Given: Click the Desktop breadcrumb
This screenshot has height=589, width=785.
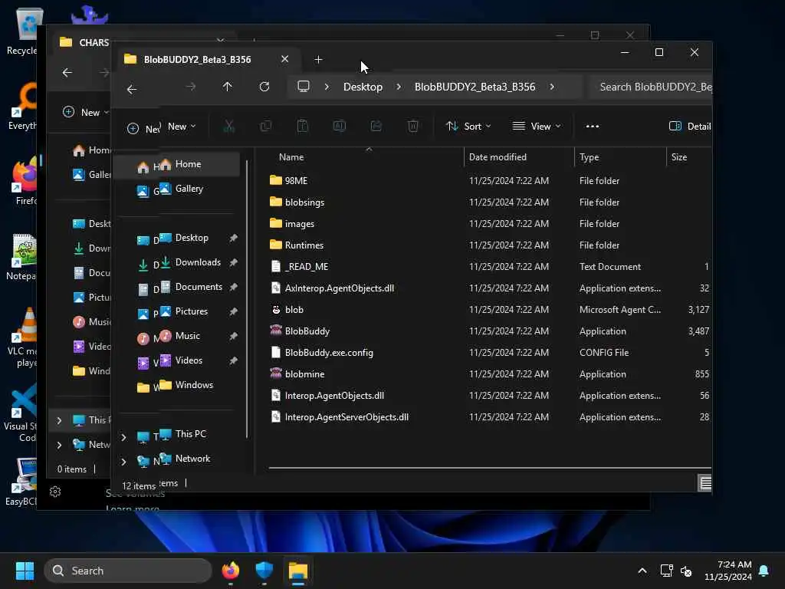Looking at the screenshot, I should pyautogui.click(x=363, y=87).
